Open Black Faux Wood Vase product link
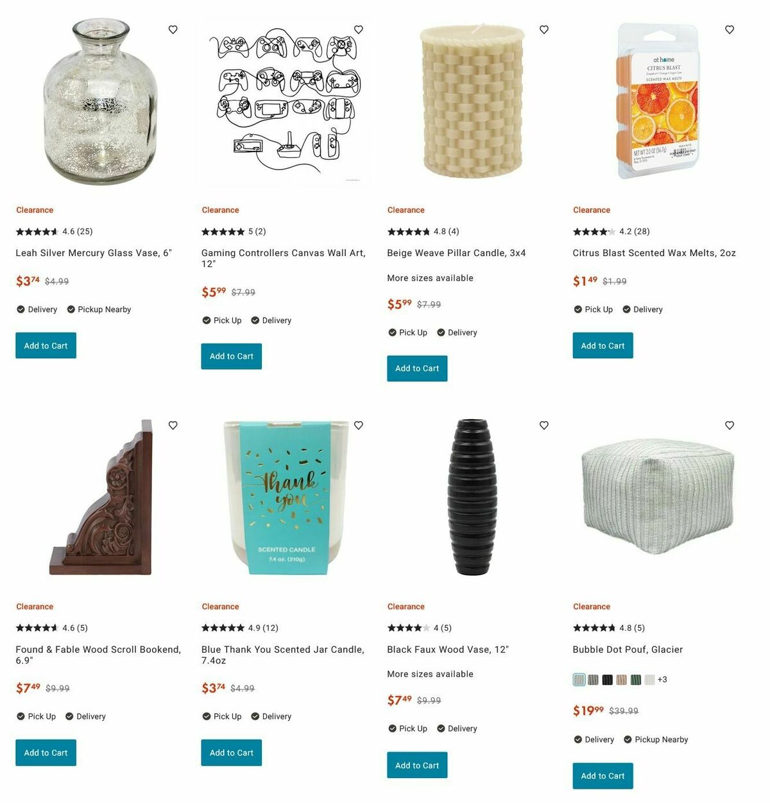Screen dimensions: 770x803 (447, 650)
